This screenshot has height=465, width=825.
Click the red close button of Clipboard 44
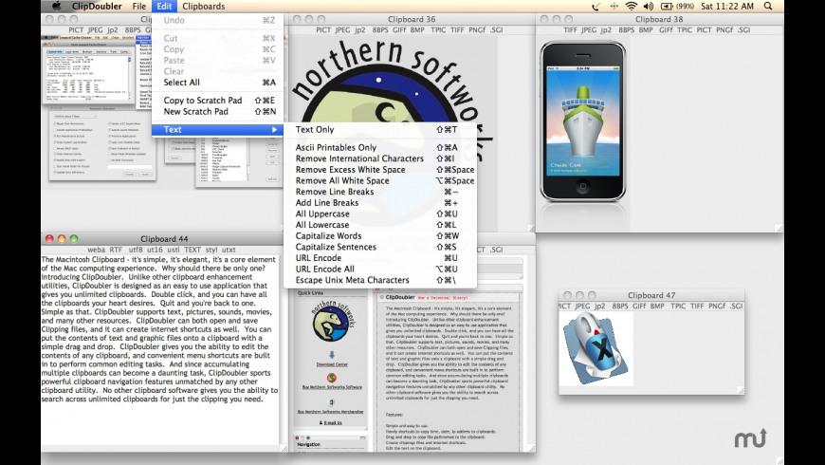[x=49, y=238]
